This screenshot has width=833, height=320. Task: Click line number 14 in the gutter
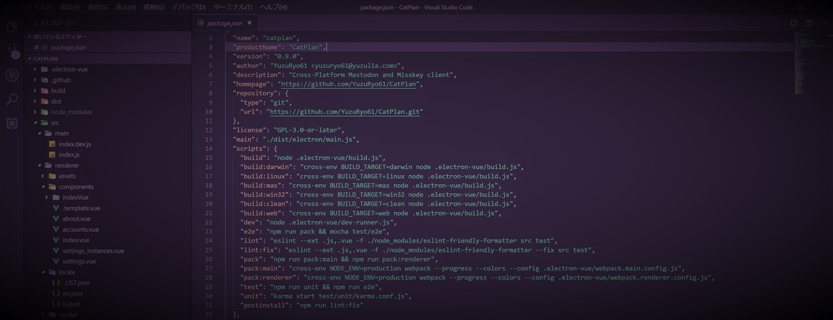[209, 148]
